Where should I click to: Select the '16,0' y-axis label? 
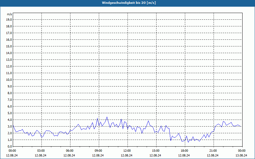pos(9,39)
